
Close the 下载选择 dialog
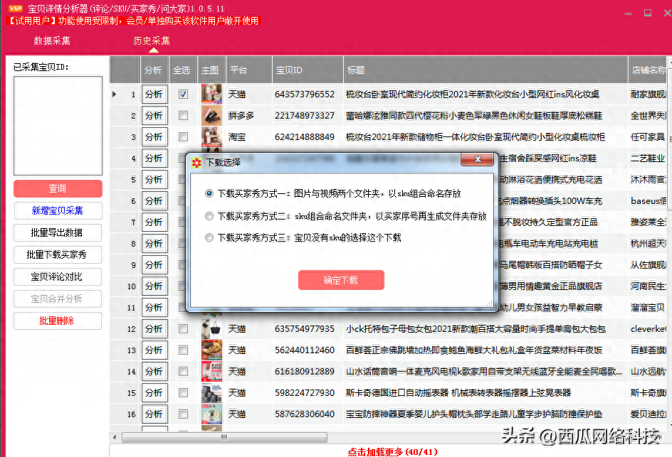click(x=477, y=161)
